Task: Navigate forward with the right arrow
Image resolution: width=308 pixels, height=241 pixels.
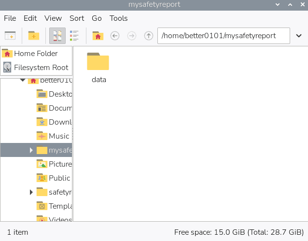Action: point(131,36)
